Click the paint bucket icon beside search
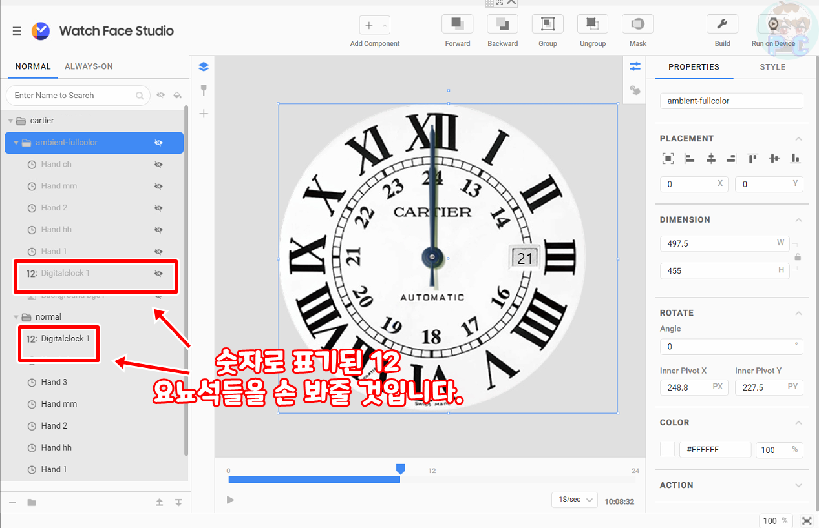Viewport: 819px width, 528px height. [178, 96]
